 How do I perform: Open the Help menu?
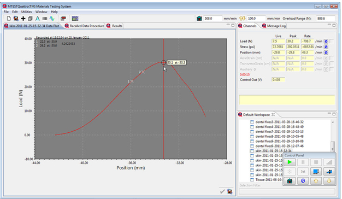pos(54,12)
